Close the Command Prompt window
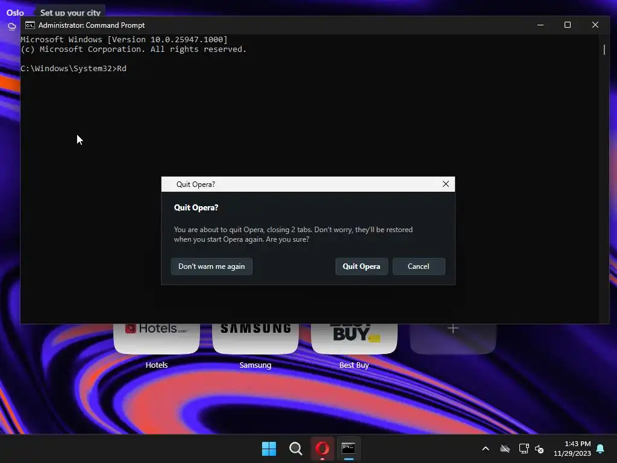The height and width of the screenshot is (463, 617). (x=595, y=25)
